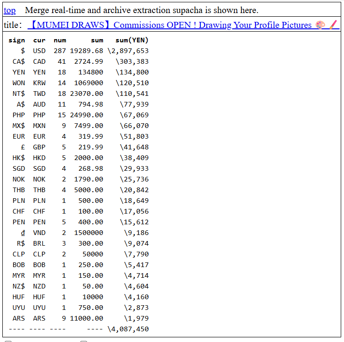Select the yen total \2,897,653
Image resolution: width=344 pixels, height=342 pixels.
[128, 51]
